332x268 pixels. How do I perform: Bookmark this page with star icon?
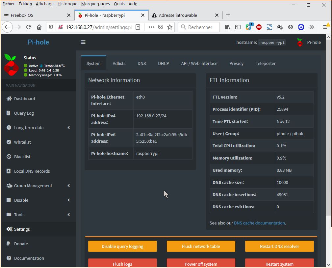169,27
